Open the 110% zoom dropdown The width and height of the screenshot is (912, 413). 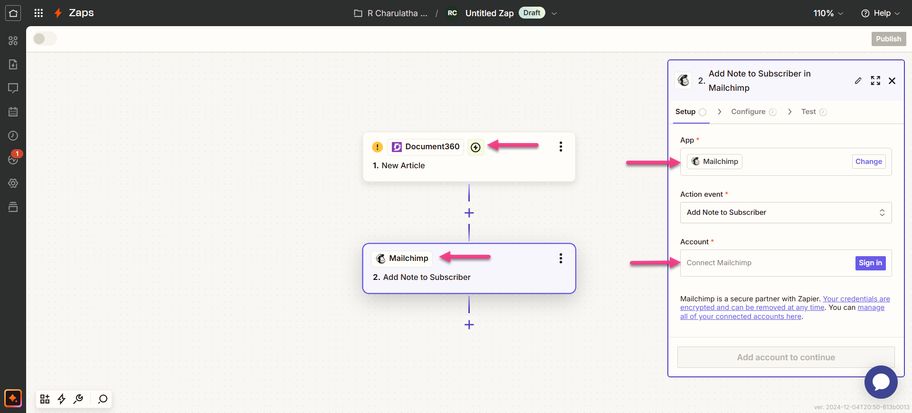[828, 13]
